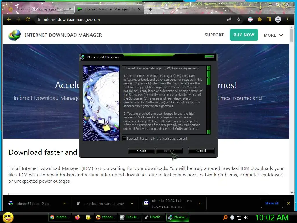Open the Extensions puzzle piece menu
297x223 pixels.
click(260, 19)
